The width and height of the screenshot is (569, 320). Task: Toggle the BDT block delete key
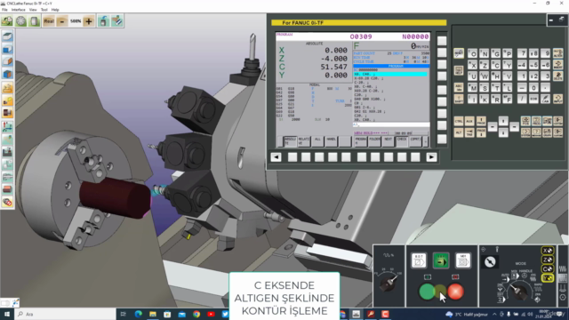pos(419,260)
